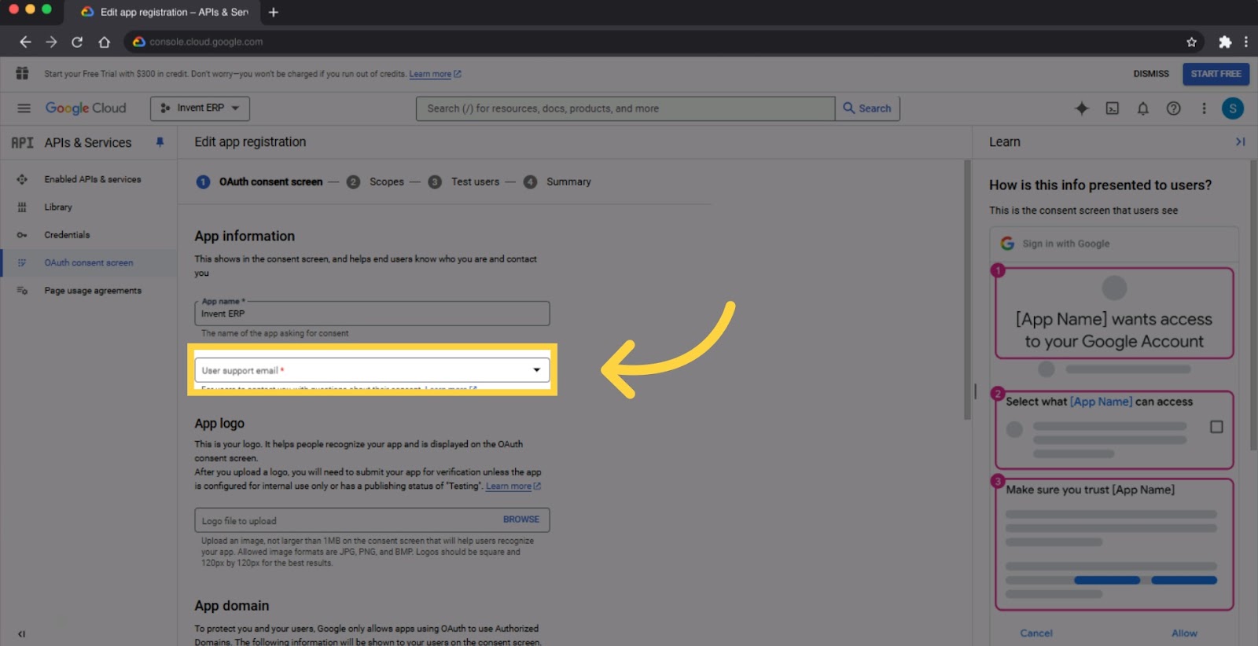Open the Gemini sparkle assistant icon

(x=1082, y=108)
